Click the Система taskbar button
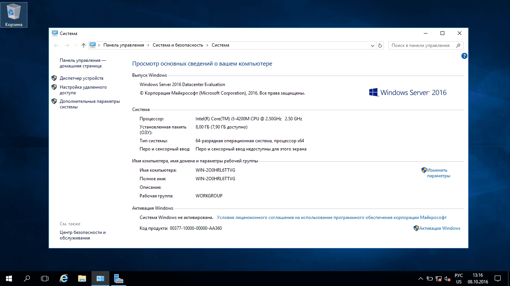Viewport: 510px width, 286px height. pos(100,278)
